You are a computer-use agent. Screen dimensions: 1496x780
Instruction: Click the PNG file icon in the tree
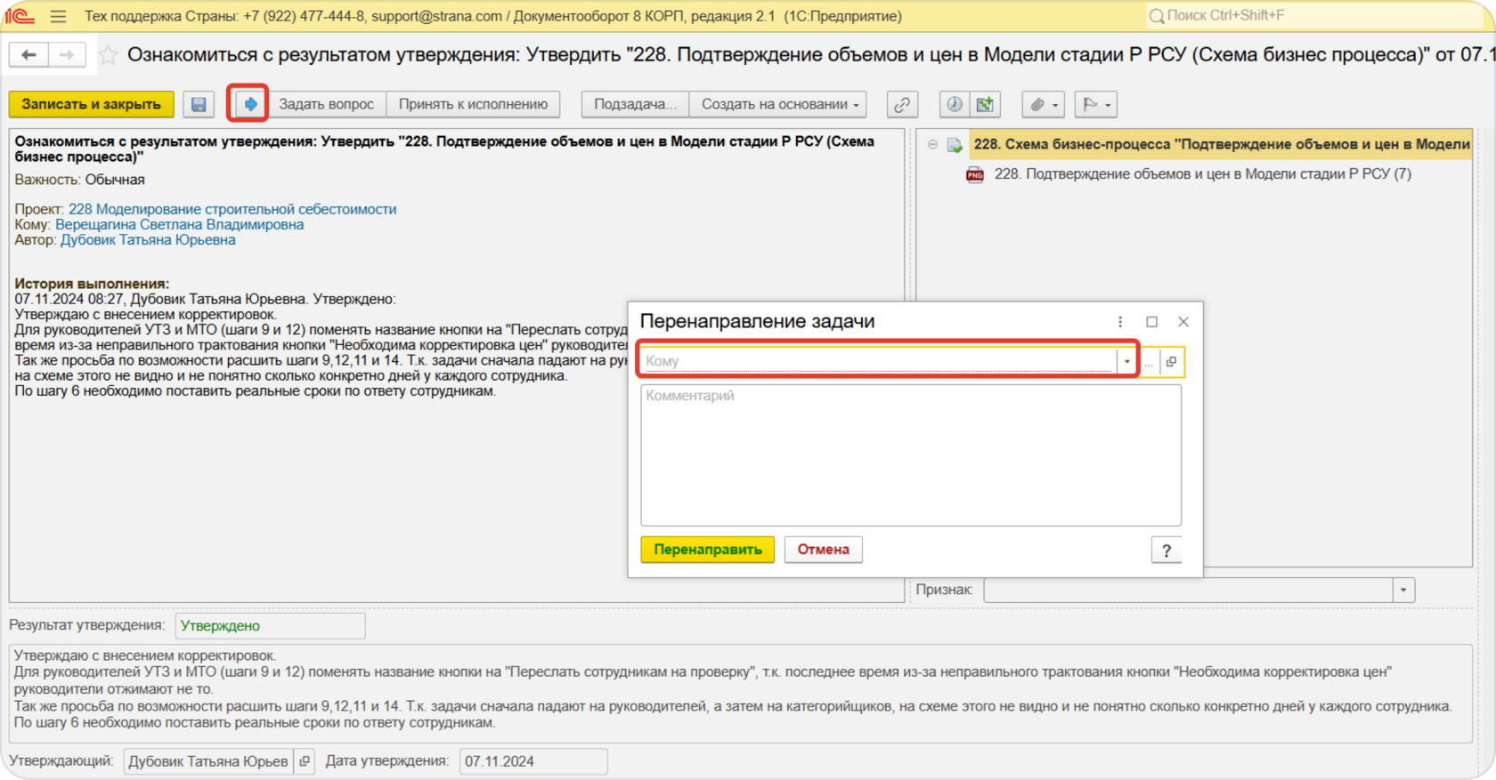coord(975,174)
